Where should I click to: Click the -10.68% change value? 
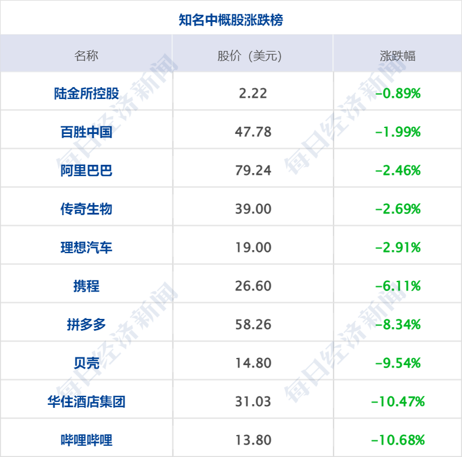pyautogui.click(x=398, y=440)
